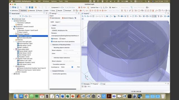Screen dimensions: 179x100
Task: Switch to the Physics ribbon tab
Action: coord(39,11)
